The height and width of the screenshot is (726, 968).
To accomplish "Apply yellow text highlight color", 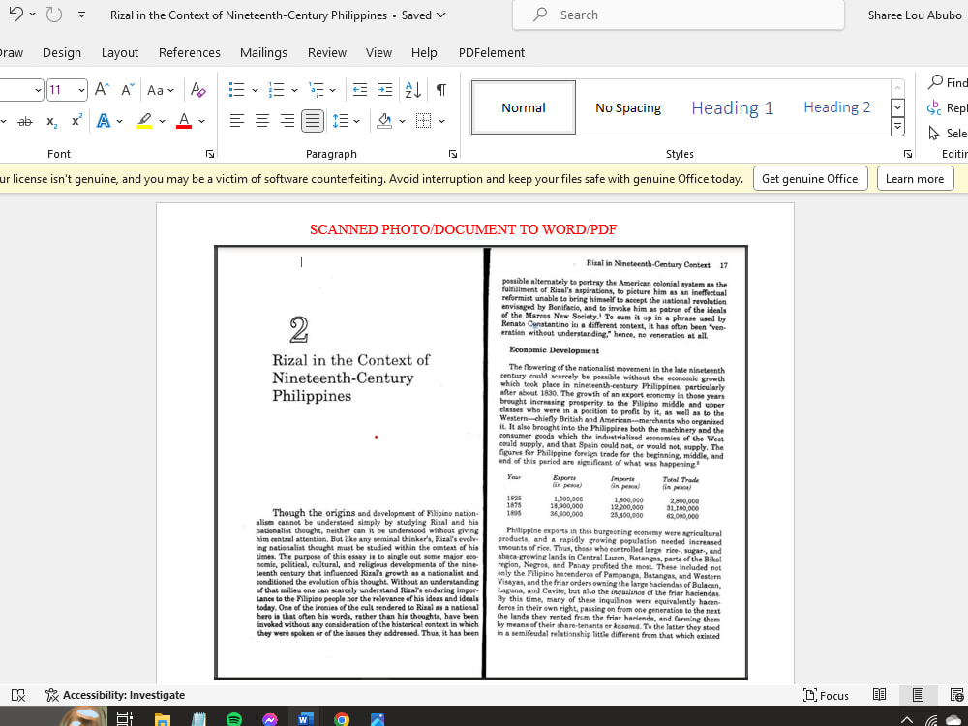I will tap(144, 121).
